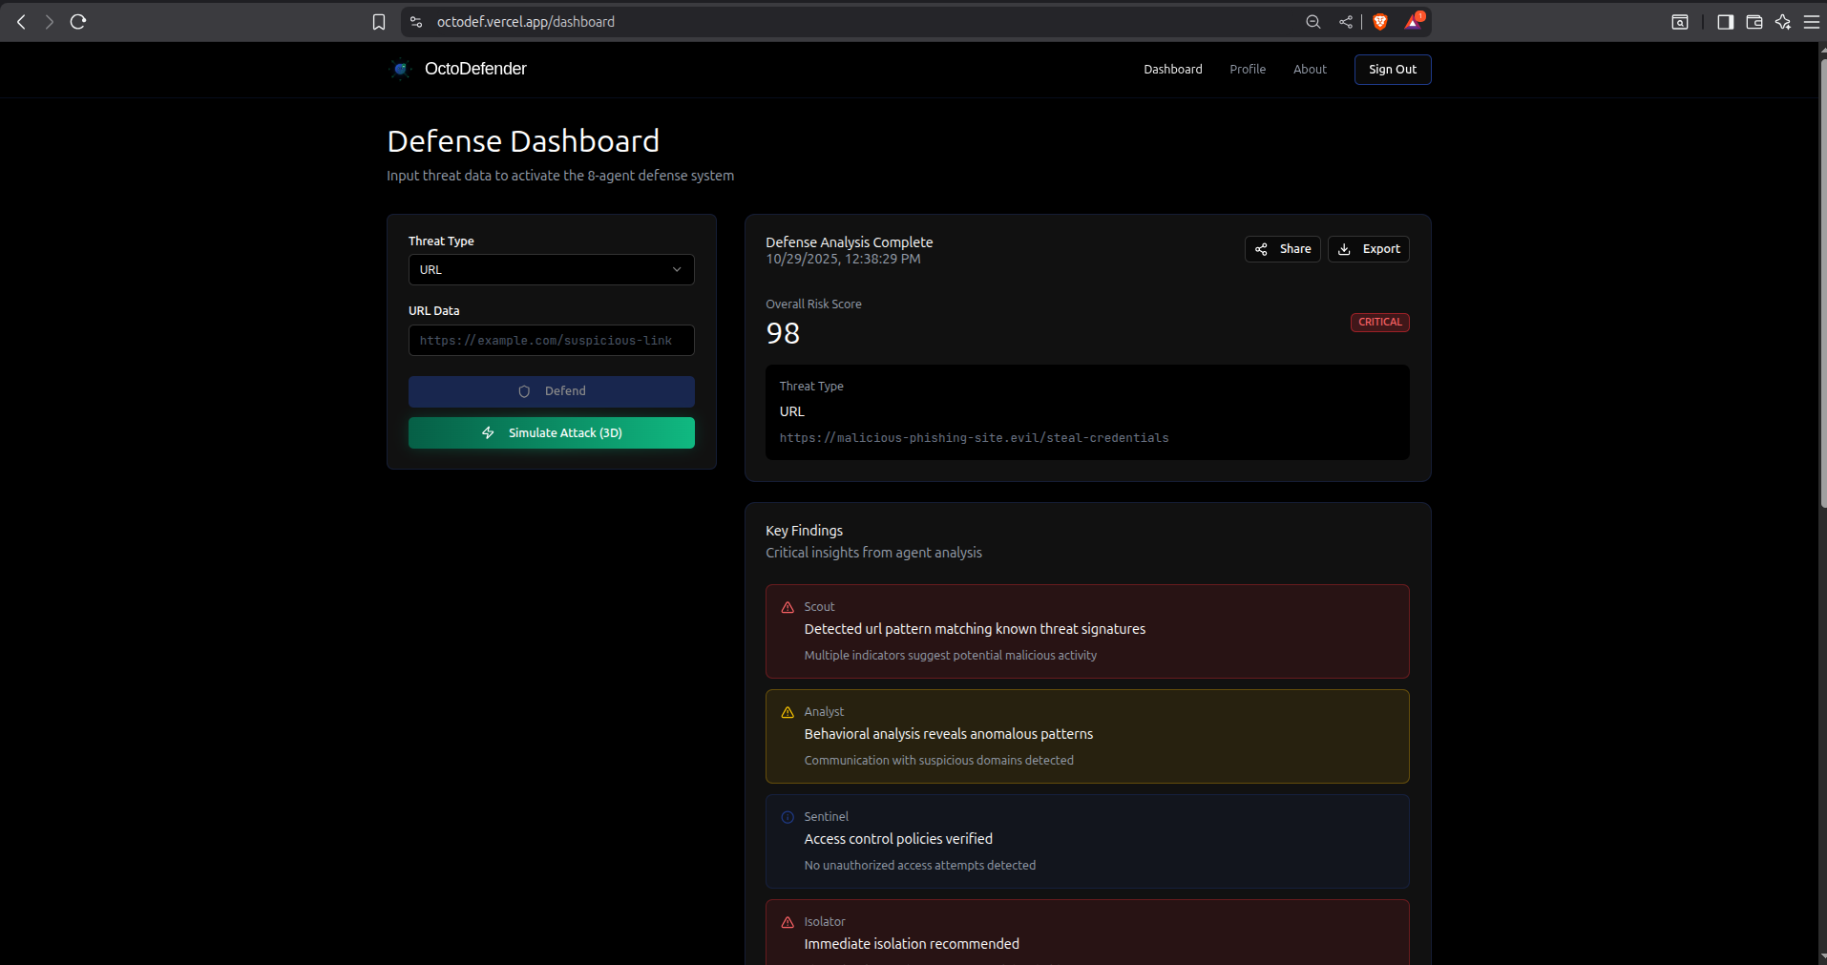Open the Dashboard nav link
The height and width of the screenshot is (965, 1827).
(1173, 70)
